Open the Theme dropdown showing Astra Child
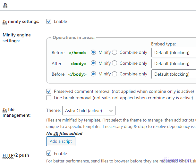The width and height of the screenshot is (196, 166). 89,111
